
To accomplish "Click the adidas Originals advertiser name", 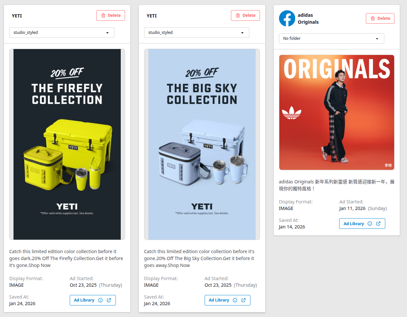I will [308, 18].
